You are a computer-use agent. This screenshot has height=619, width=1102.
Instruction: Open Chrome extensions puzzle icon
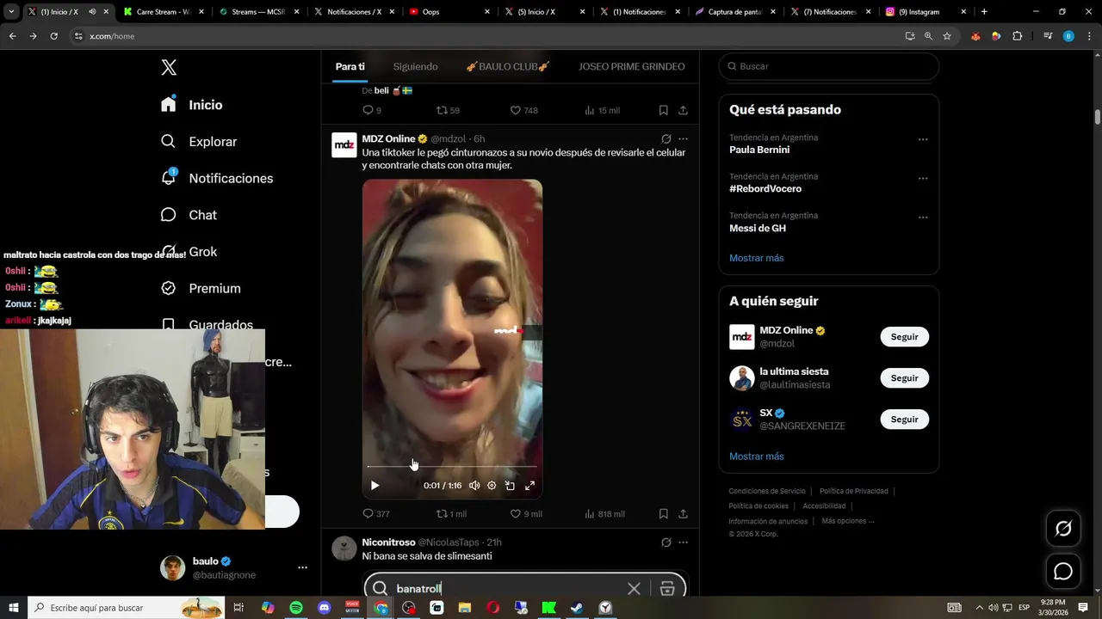click(1017, 36)
